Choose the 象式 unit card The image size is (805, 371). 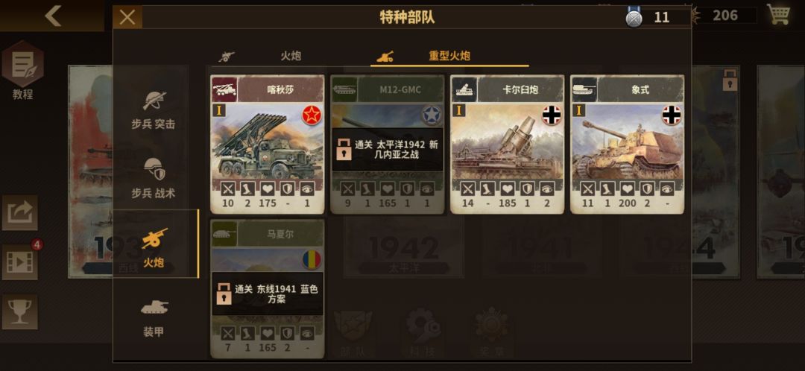pyautogui.click(x=628, y=145)
